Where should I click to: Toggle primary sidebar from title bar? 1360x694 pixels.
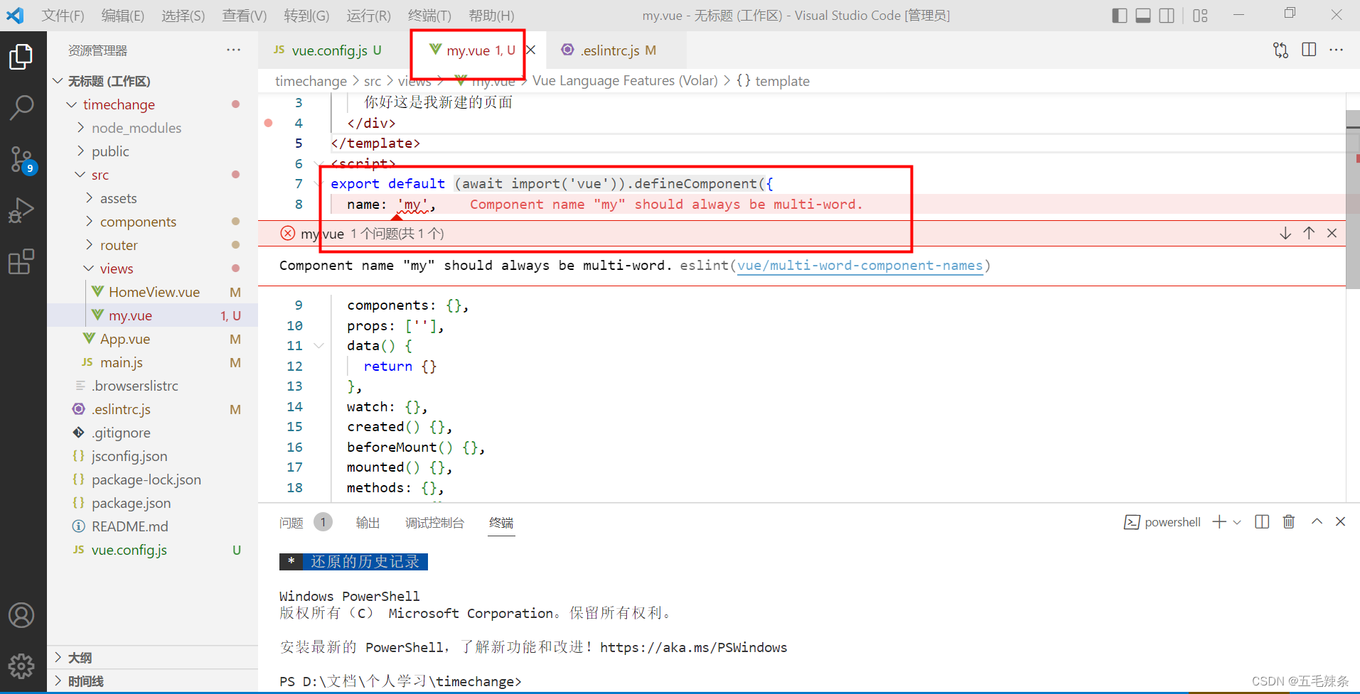1120,15
